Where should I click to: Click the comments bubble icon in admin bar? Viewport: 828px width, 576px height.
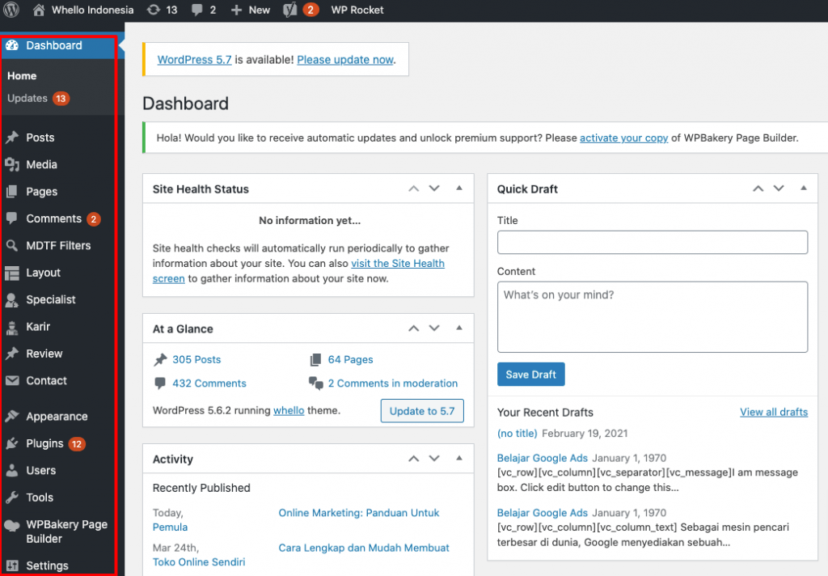pos(196,10)
